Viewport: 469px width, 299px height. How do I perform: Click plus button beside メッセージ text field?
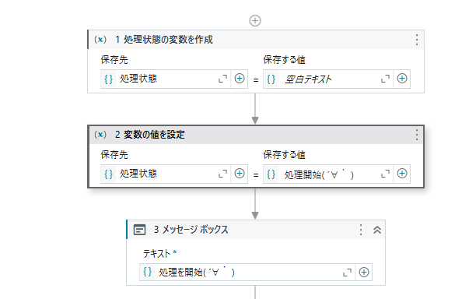pos(364,272)
